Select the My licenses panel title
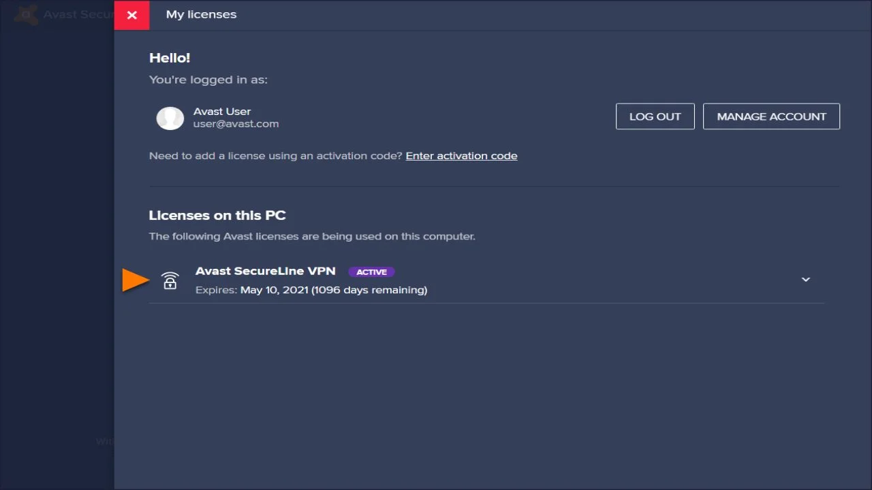This screenshot has width=872, height=490. [x=201, y=14]
